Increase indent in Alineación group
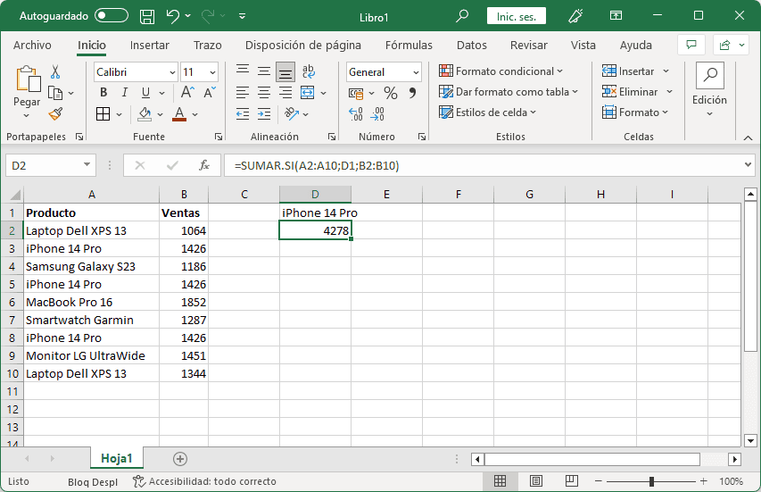 264,114
